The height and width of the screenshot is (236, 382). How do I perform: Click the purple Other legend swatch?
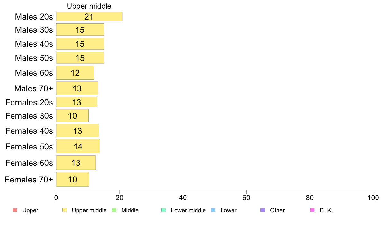click(263, 210)
